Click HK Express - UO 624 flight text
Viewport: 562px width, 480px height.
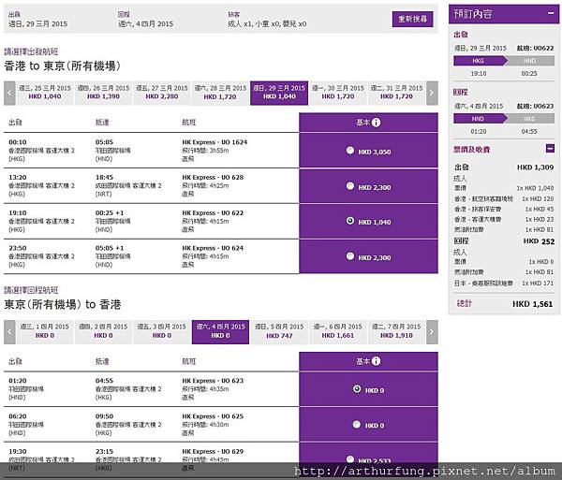click(213, 248)
